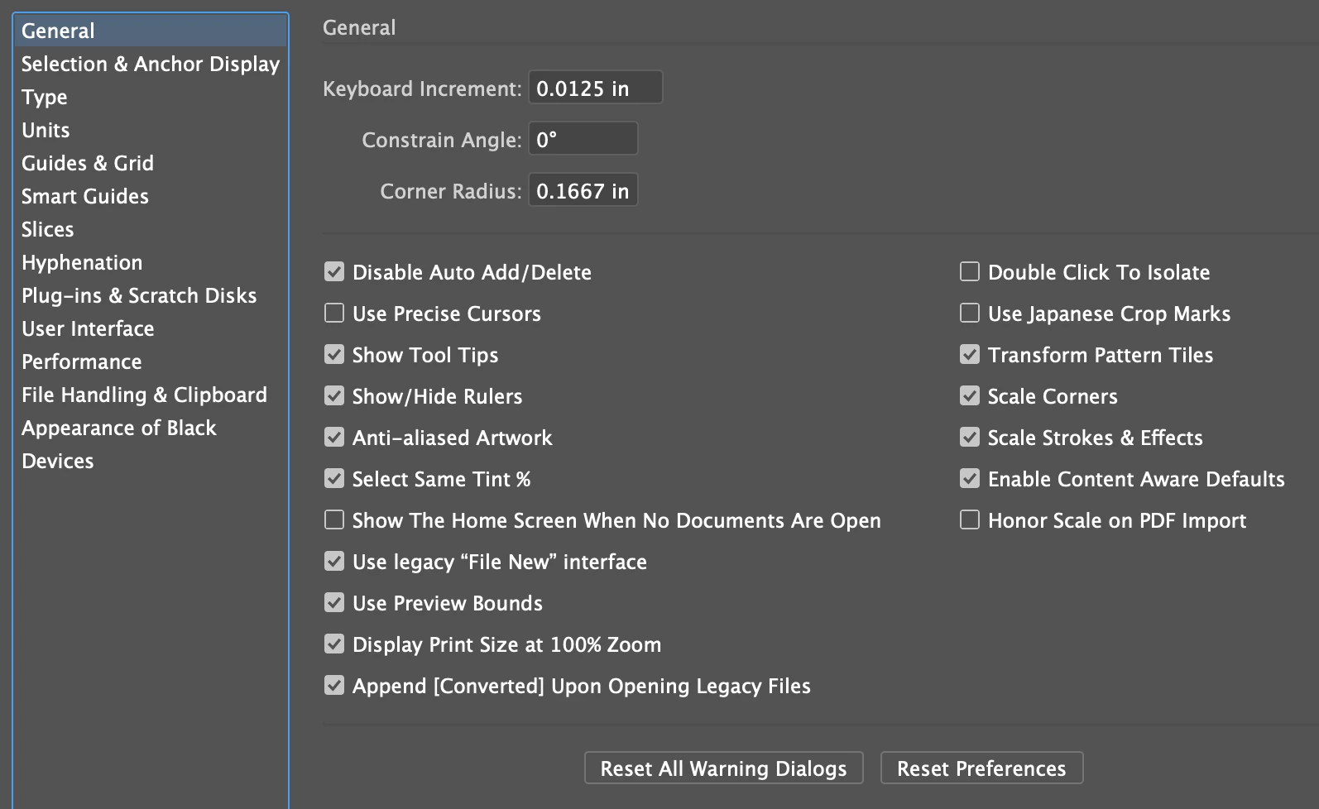Switch to the Units preferences category
The image size is (1319, 809).
pyautogui.click(x=46, y=130)
